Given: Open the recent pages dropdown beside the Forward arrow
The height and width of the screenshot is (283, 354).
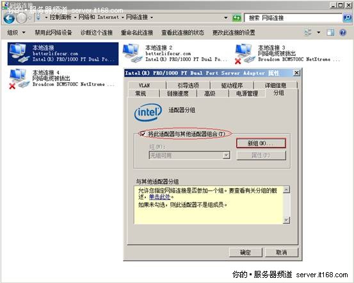Looking at the screenshot, I should tap(30, 18).
